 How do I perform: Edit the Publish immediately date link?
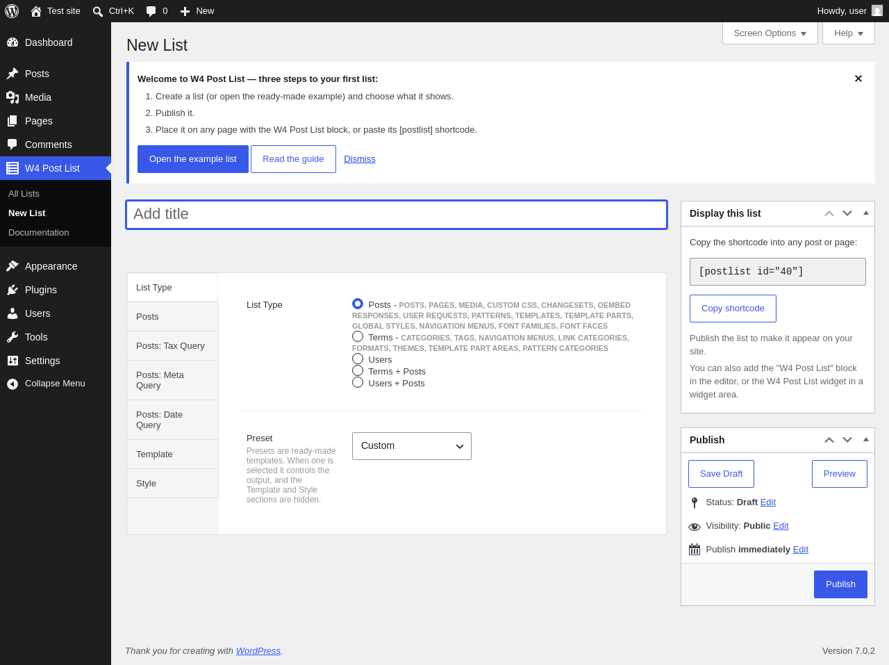point(801,550)
